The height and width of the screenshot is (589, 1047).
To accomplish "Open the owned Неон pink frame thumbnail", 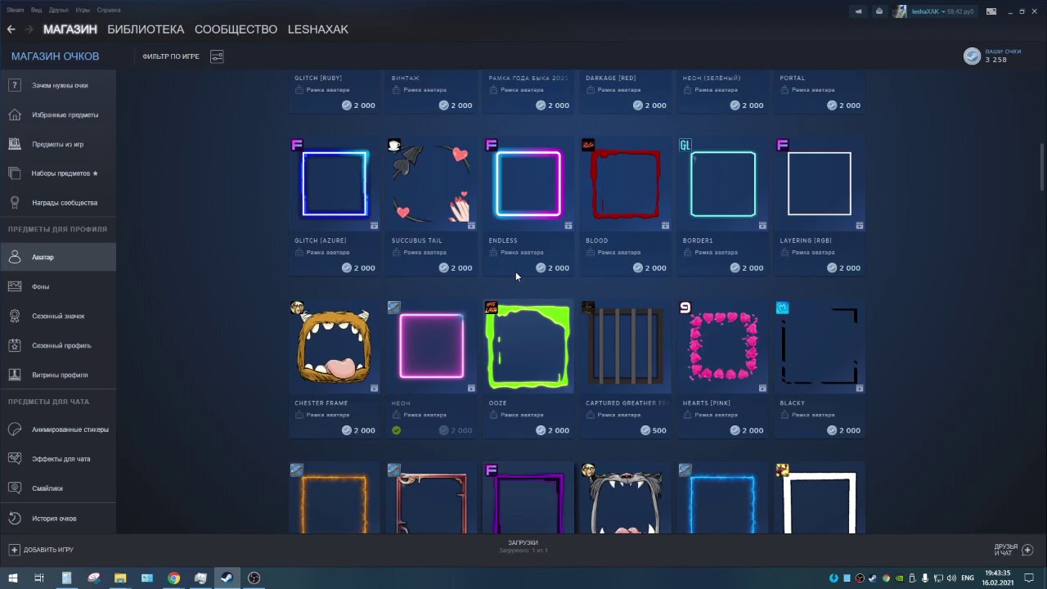I will (431, 346).
